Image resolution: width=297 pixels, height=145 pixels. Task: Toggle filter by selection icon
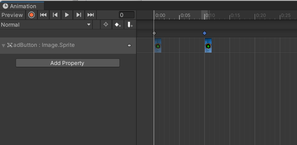tap(106, 25)
